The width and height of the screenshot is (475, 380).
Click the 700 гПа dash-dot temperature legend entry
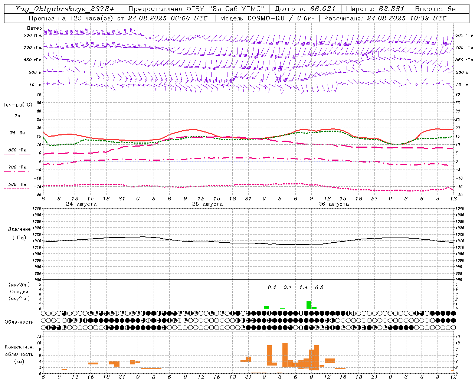tap(17, 167)
